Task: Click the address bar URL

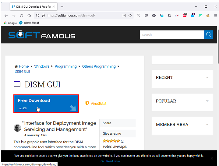Action: 71,16
